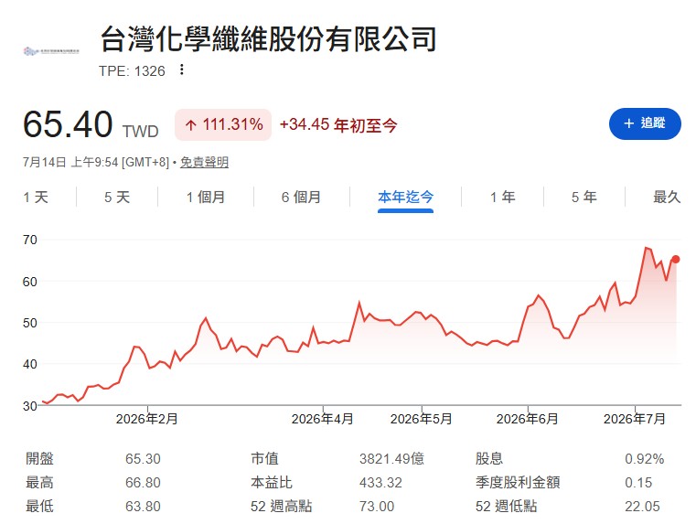Click the +34.45 年初至今 change text
This screenshot has height=524, width=696.
(x=338, y=125)
